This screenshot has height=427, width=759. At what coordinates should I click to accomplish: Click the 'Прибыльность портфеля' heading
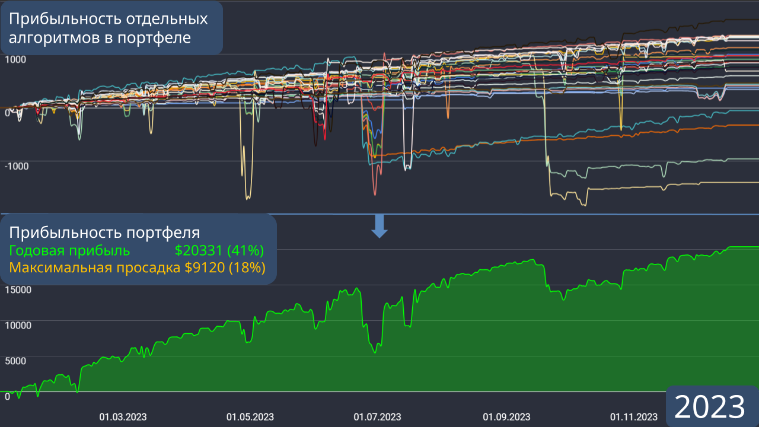pos(104,232)
